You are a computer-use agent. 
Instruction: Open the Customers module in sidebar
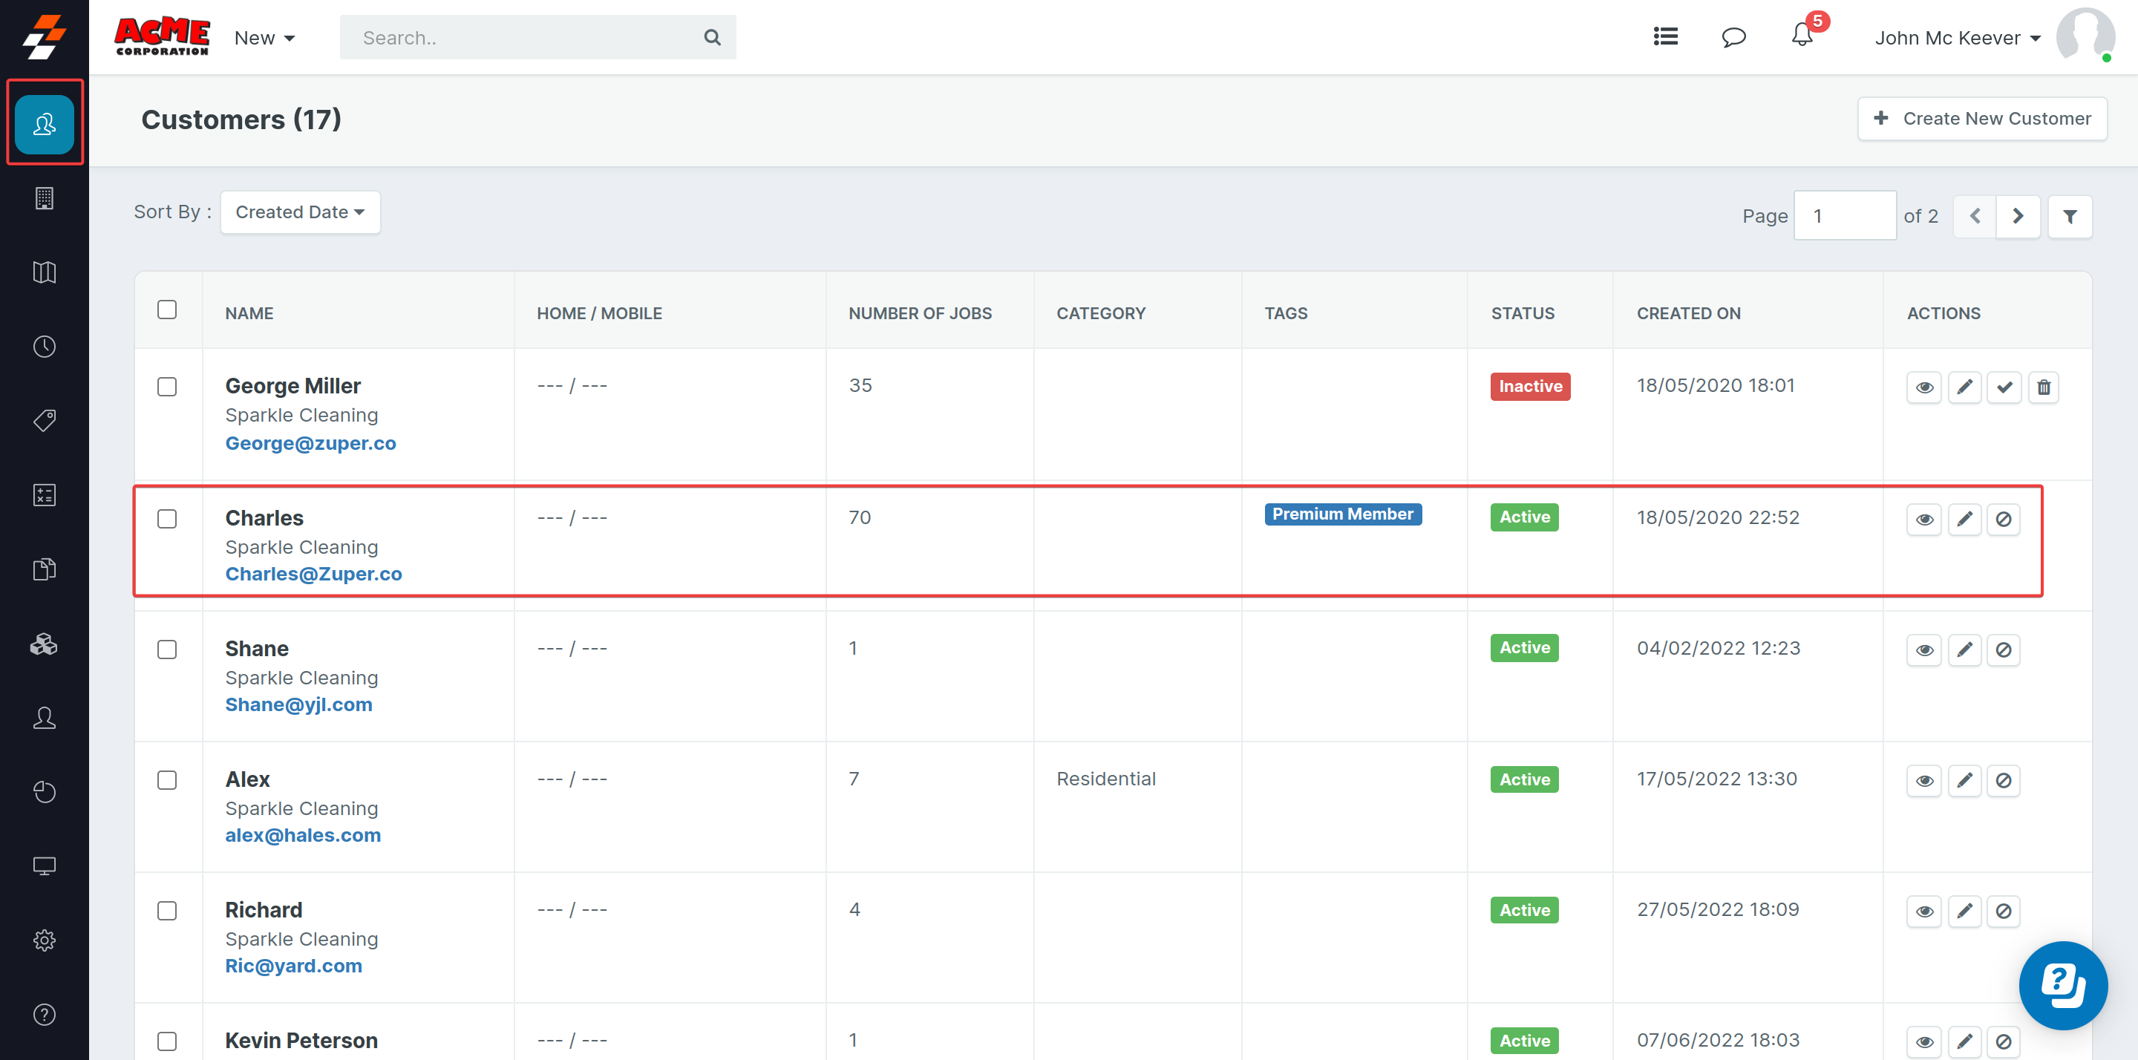[44, 125]
